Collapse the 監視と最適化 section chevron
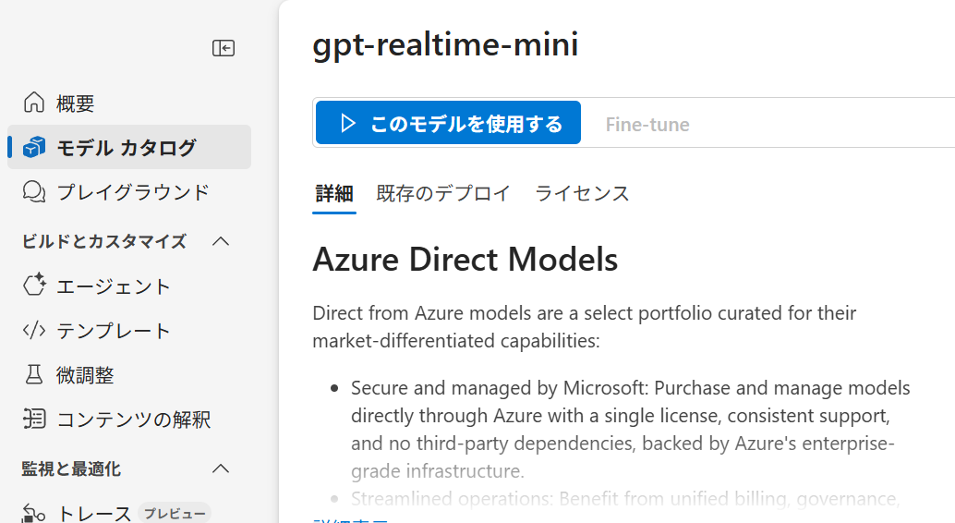This screenshot has height=523, width=955. pyautogui.click(x=221, y=468)
